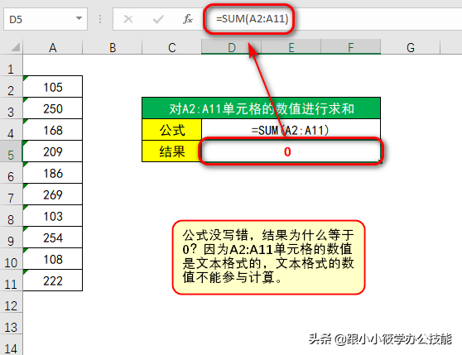Select row 13 header
This screenshot has height=355, width=462.
click(x=12, y=324)
